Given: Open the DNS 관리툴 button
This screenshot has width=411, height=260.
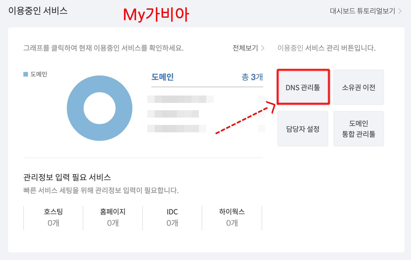Looking at the screenshot, I should point(303,87).
